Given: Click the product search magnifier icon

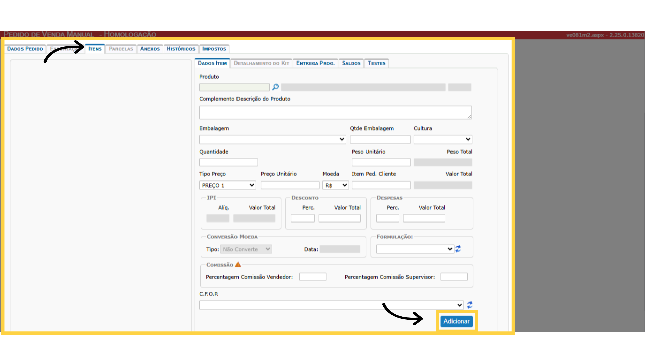Looking at the screenshot, I should tap(275, 87).
